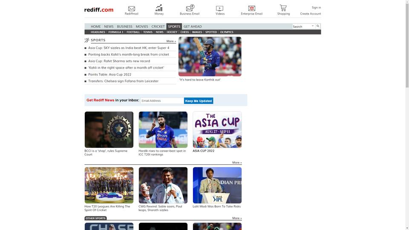The width and height of the screenshot is (409, 230).
Task: Open 'Ponting backs Kohli's month-long break' headline
Action: click(129, 55)
